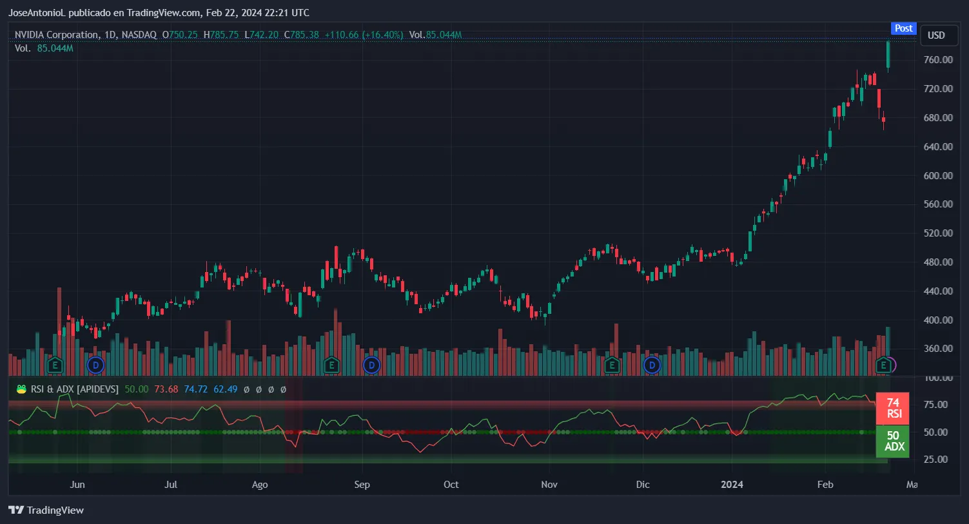Click the Sep label on time axis
Viewport: 969px width, 524px height.
pos(362,484)
